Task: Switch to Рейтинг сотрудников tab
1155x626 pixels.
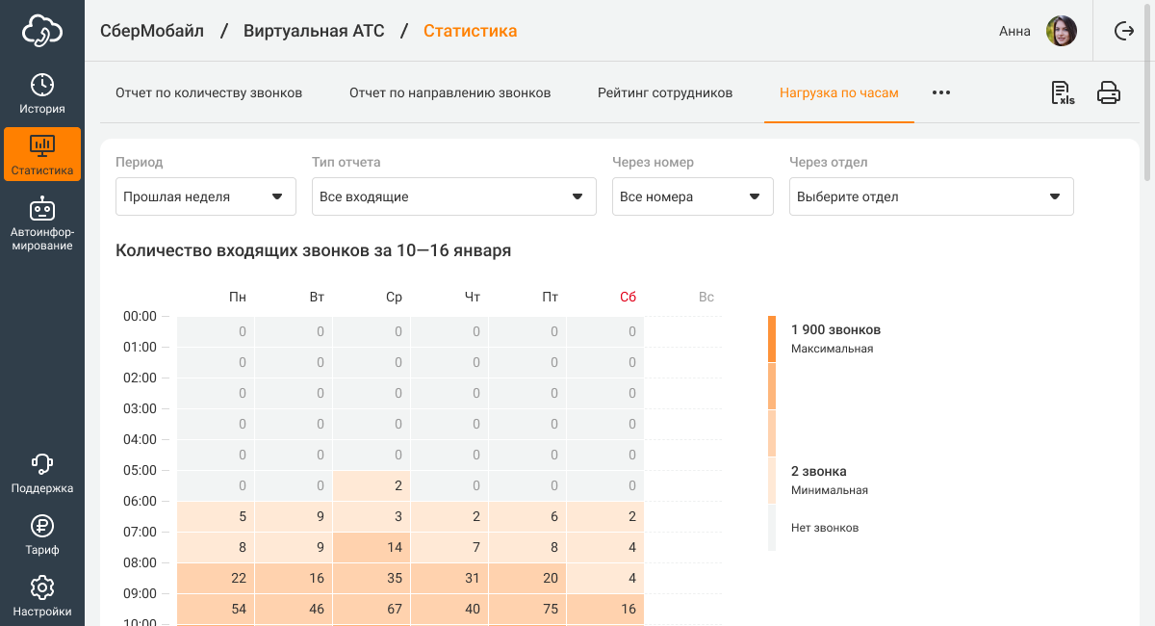Action: coord(665,93)
